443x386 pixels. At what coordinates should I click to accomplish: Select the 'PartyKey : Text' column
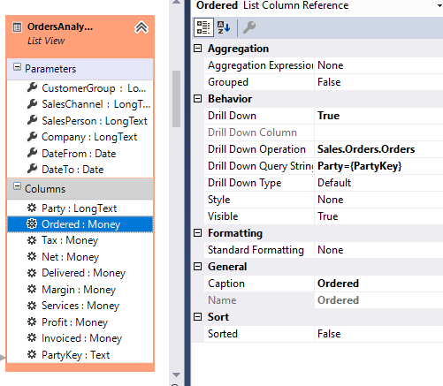coord(80,354)
